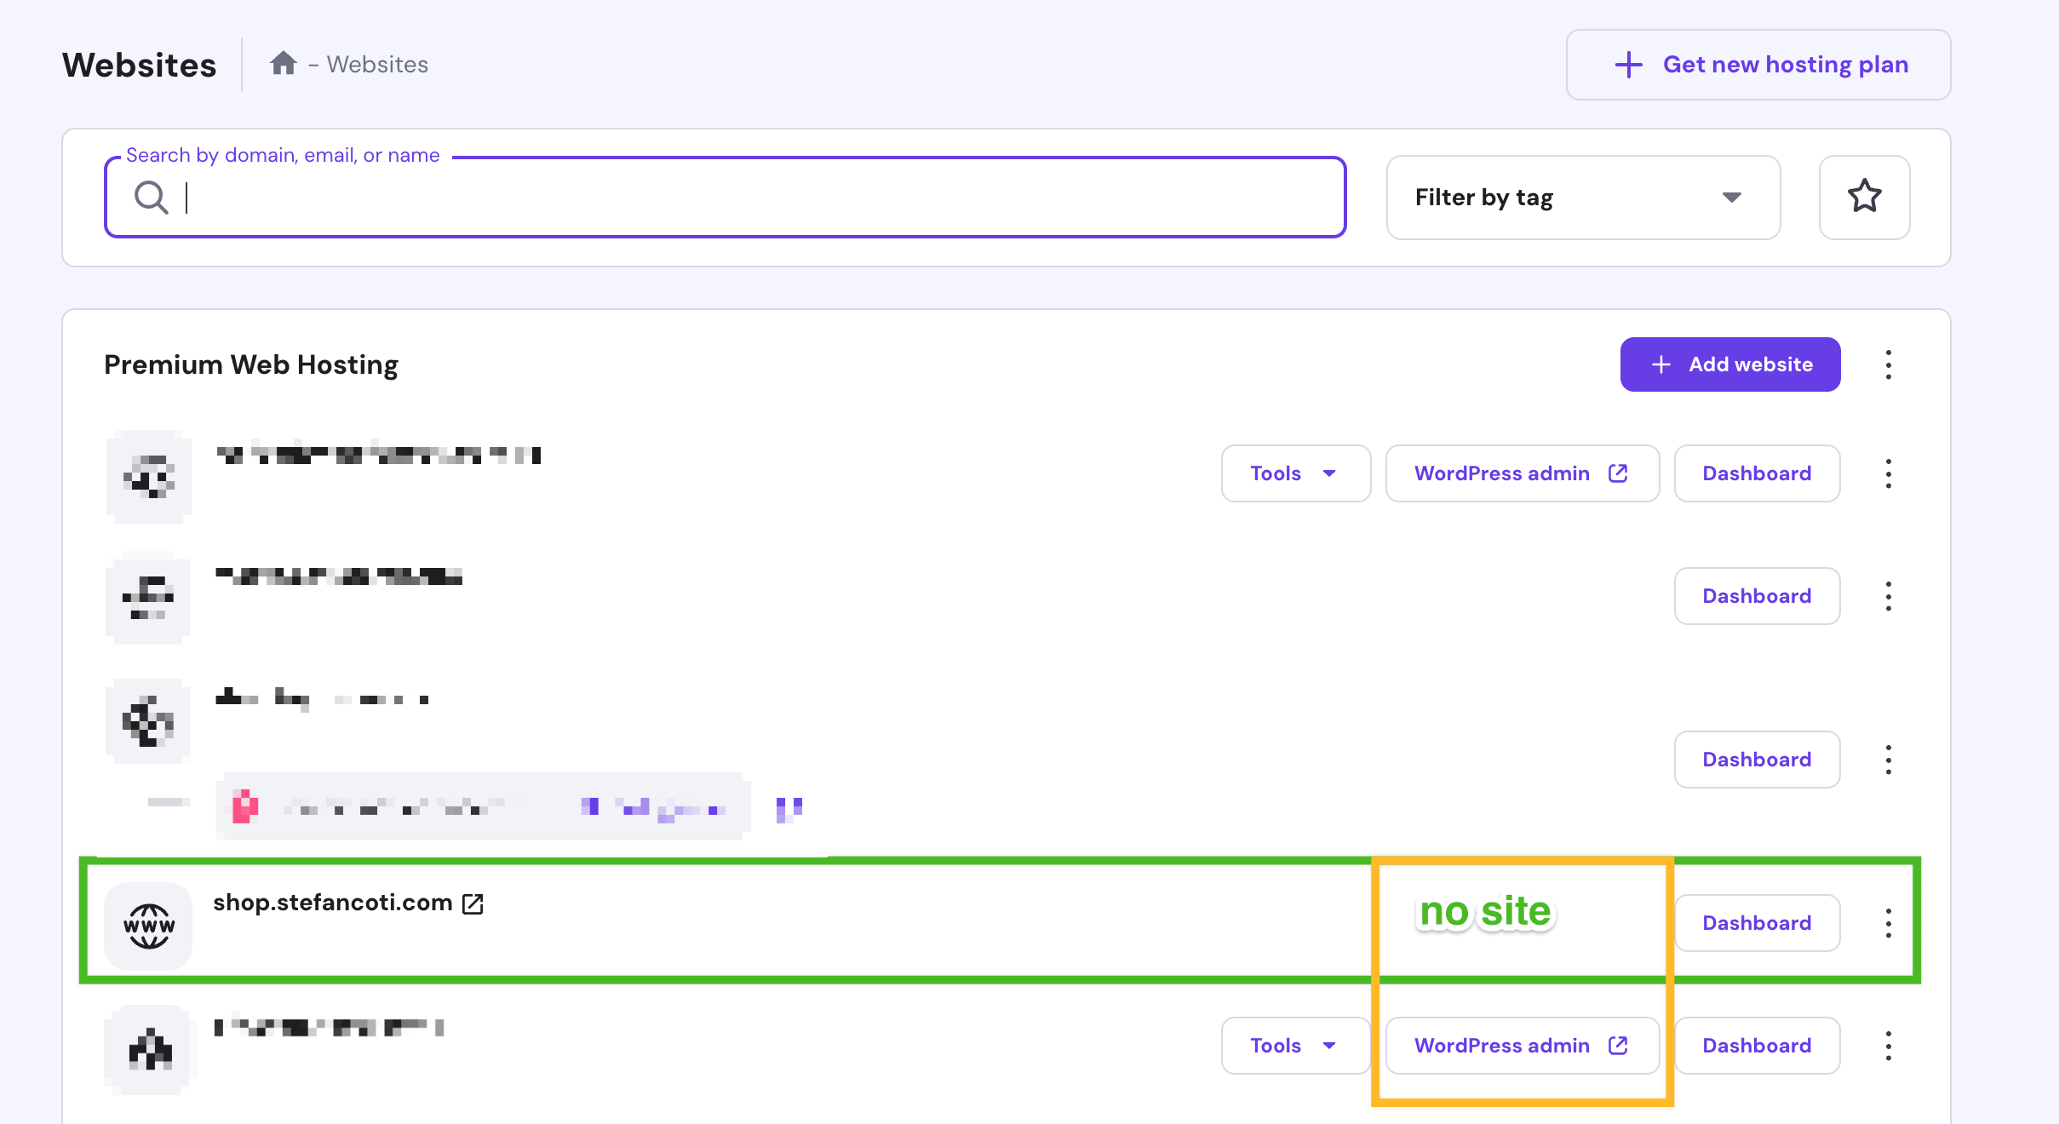Open the kebab menu on the third website row
Viewport: 2059px width, 1124px height.
point(1888,760)
